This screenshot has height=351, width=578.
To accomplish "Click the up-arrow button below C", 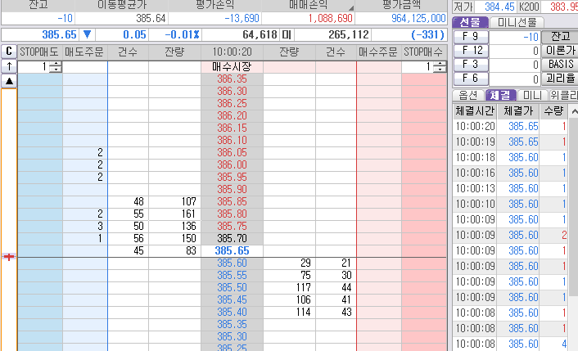I will coord(9,66).
